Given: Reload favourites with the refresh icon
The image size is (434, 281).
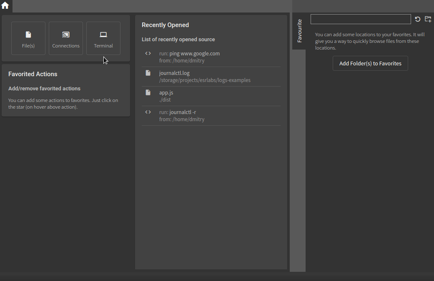Looking at the screenshot, I should pyautogui.click(x=418, y=19).
